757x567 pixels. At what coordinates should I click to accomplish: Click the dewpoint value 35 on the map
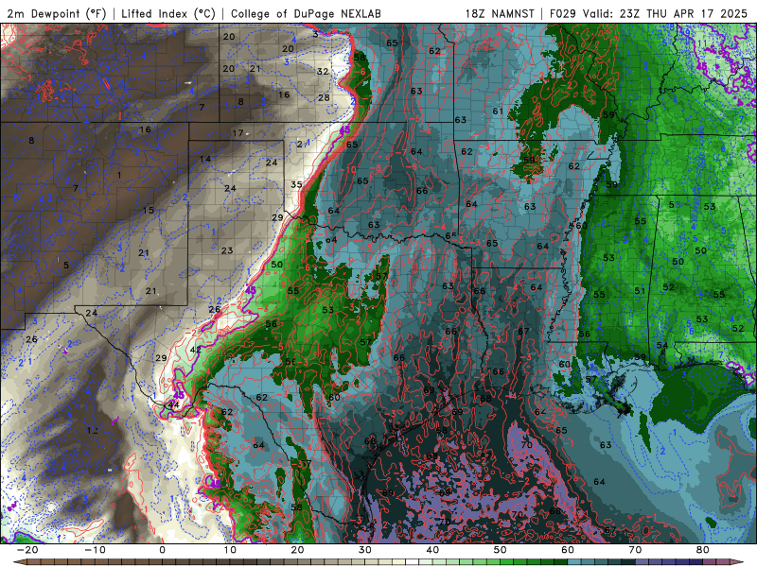[x=296, y=184]
